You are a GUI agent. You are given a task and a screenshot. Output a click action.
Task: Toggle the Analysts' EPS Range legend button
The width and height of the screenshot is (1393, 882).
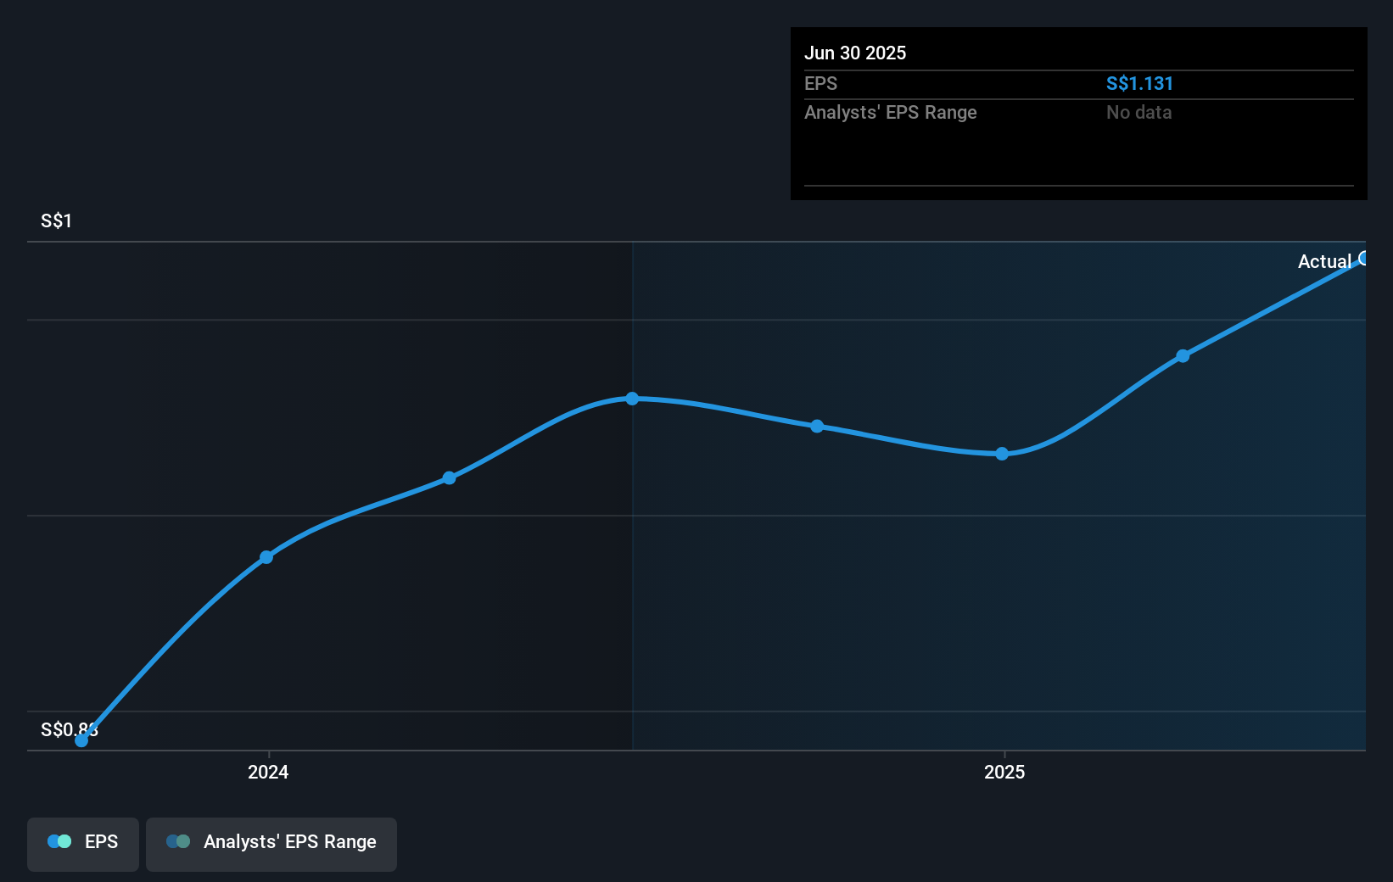click(271, 844)
